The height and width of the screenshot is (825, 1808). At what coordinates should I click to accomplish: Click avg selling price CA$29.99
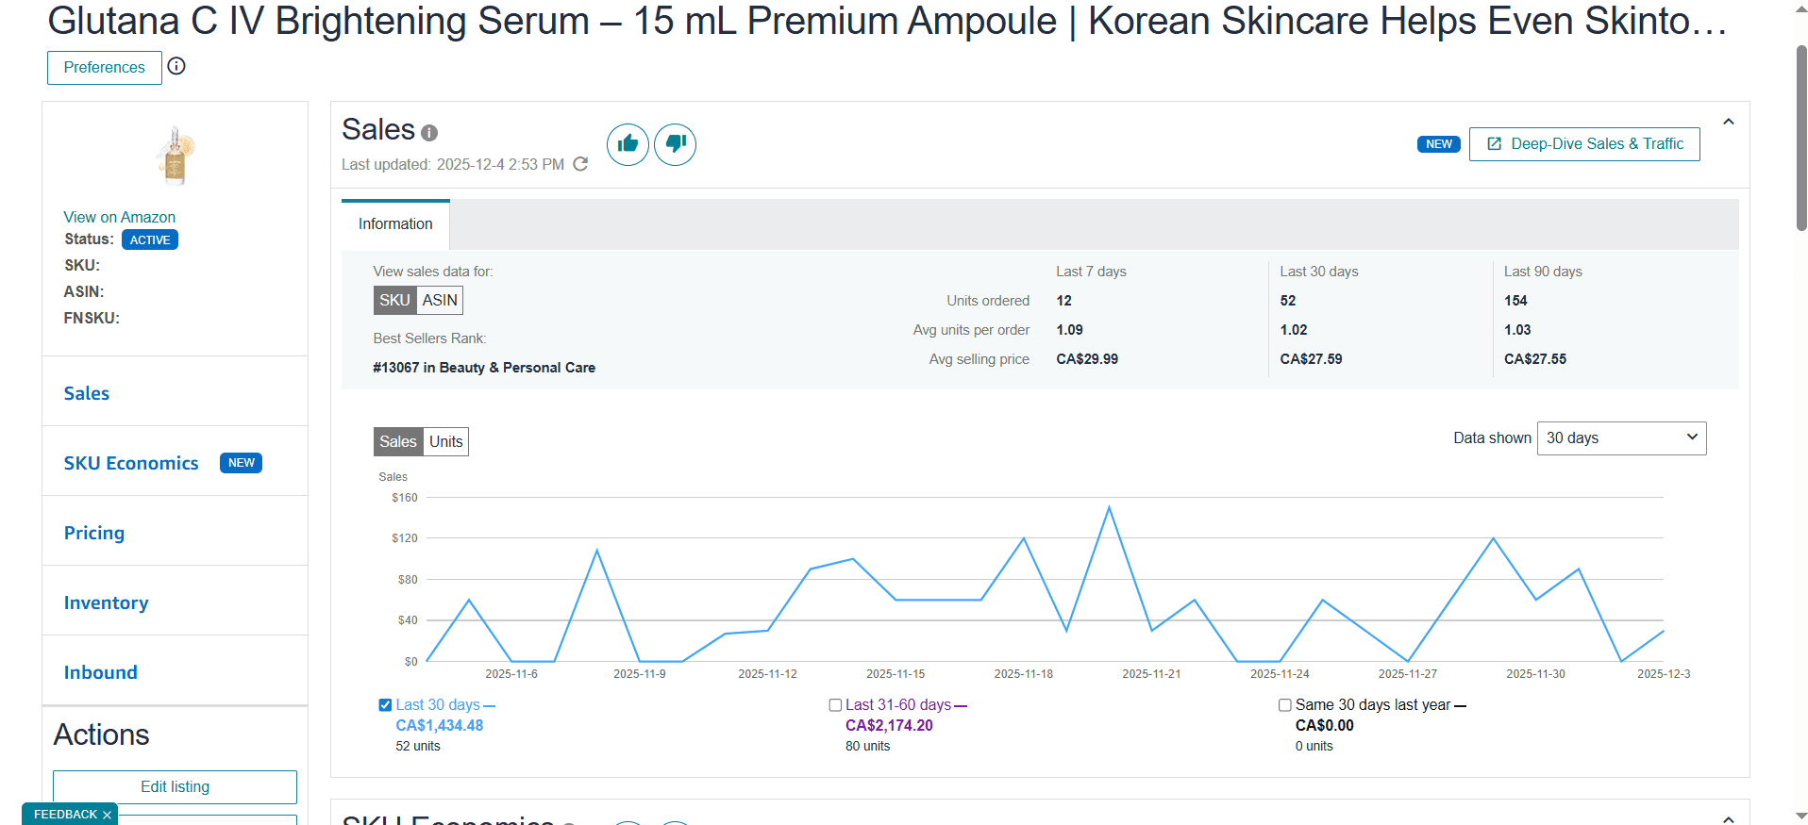coord(1087,359)
